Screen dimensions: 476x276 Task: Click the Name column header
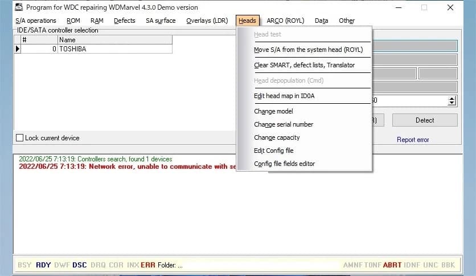(x=115, y=40)
